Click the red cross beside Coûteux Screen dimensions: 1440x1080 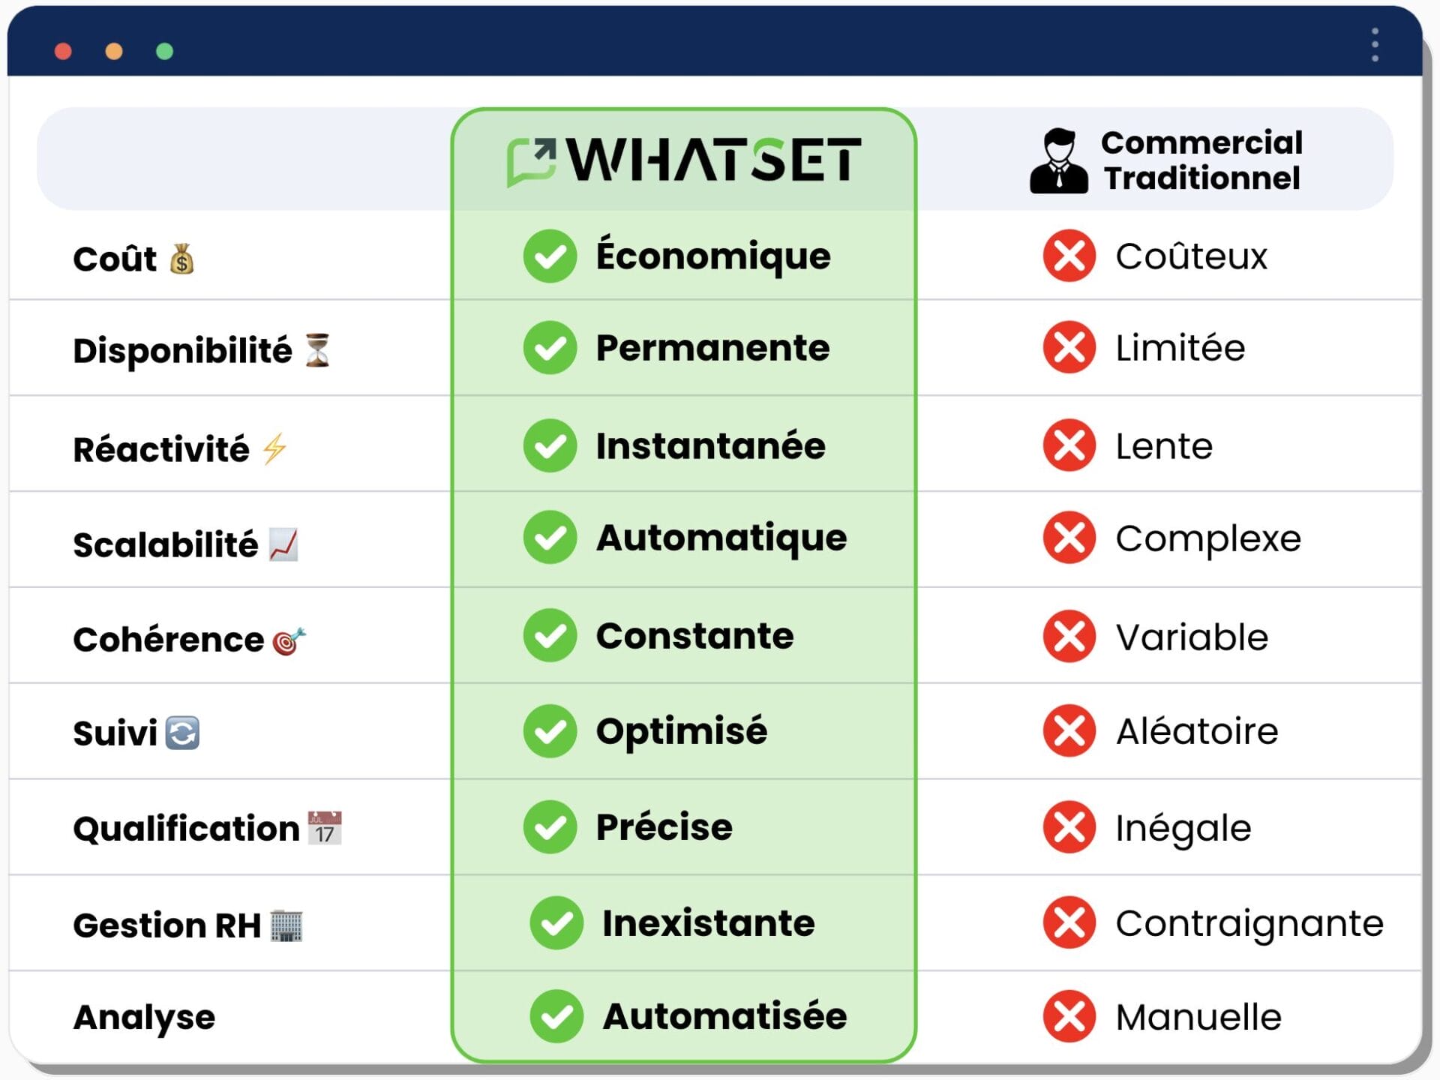coord(1069,256)
